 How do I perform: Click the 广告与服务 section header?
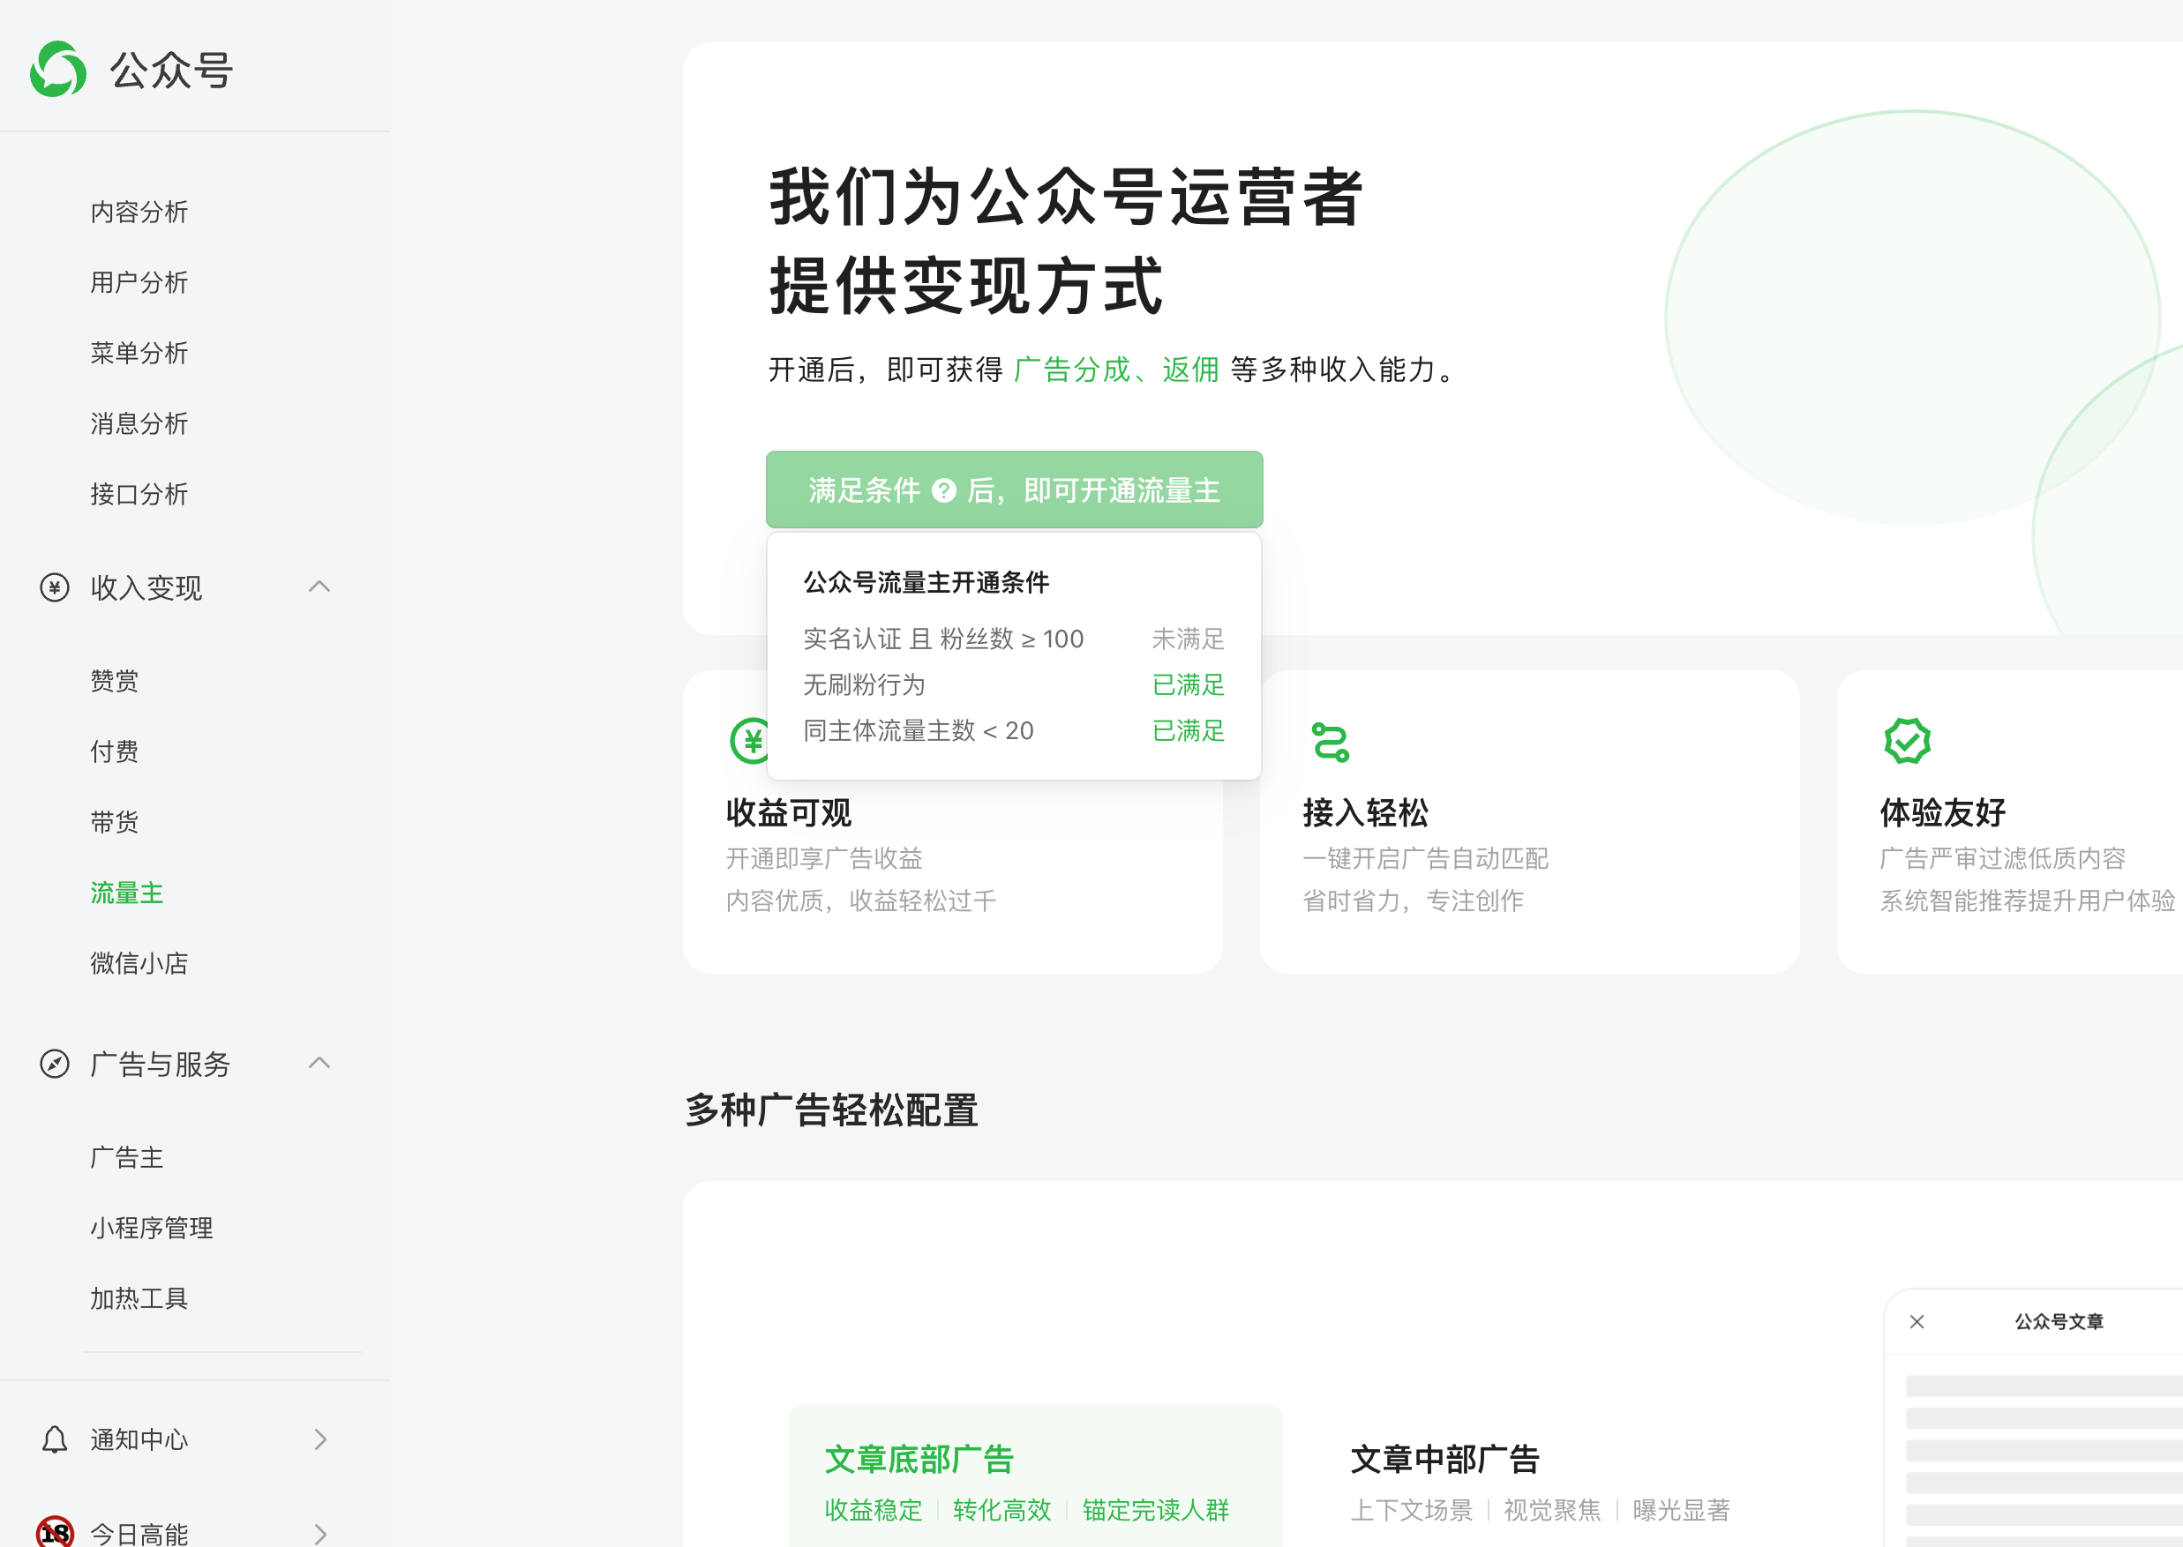point(186,1064)
